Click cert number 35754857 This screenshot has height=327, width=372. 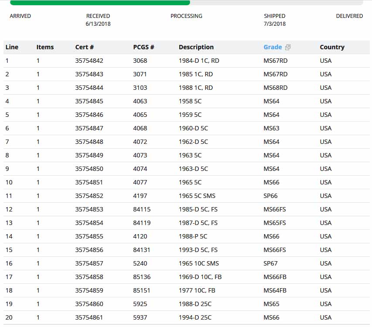tap(89, 263)
